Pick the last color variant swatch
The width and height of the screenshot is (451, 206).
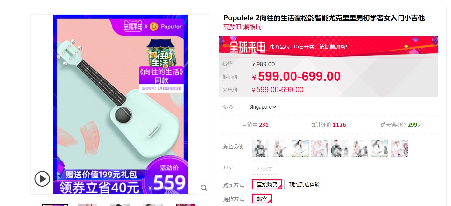point(399,148)
